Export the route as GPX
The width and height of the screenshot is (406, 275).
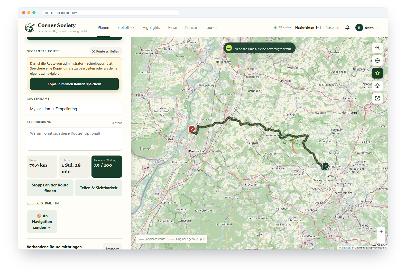pos(40,203)
